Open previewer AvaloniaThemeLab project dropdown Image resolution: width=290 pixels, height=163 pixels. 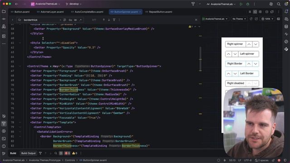[215, 19]
